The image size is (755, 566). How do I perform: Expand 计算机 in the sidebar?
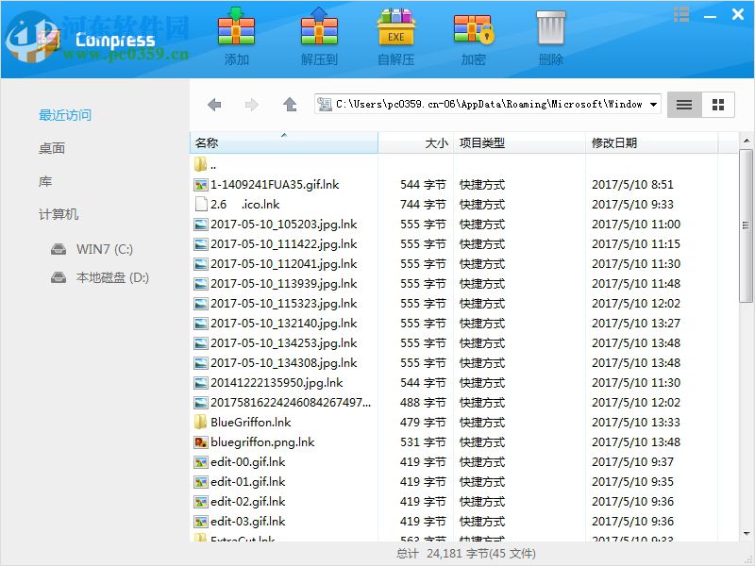(x=60, y=214)
